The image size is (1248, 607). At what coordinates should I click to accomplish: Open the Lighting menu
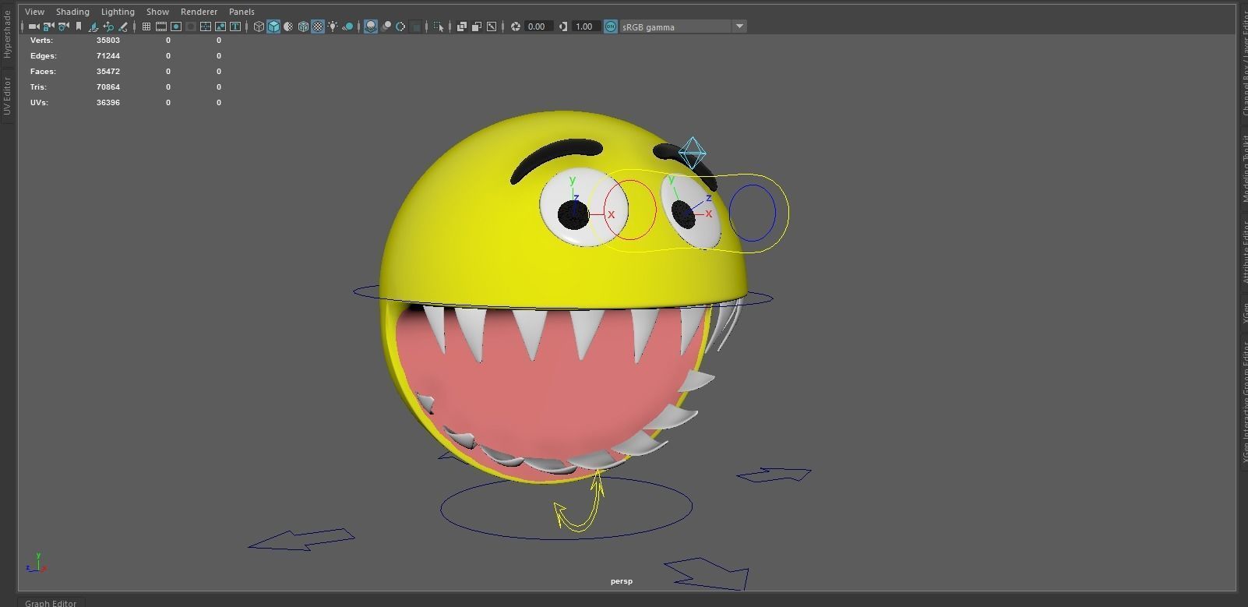click(x=118, y=12)
